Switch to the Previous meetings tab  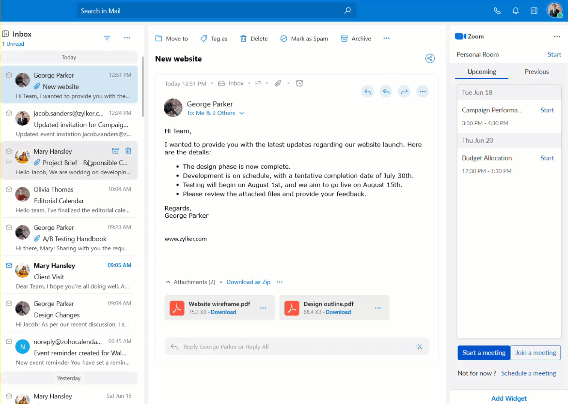(x=536, y=72)
